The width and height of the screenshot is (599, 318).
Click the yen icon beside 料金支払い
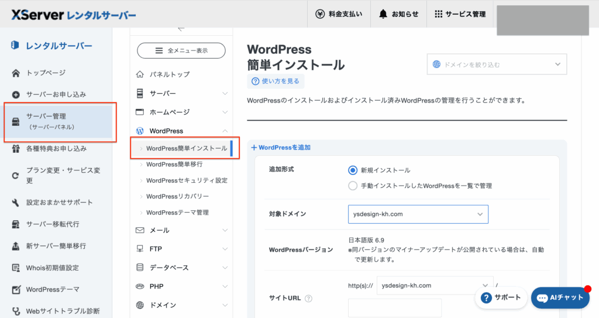point(320,14)
